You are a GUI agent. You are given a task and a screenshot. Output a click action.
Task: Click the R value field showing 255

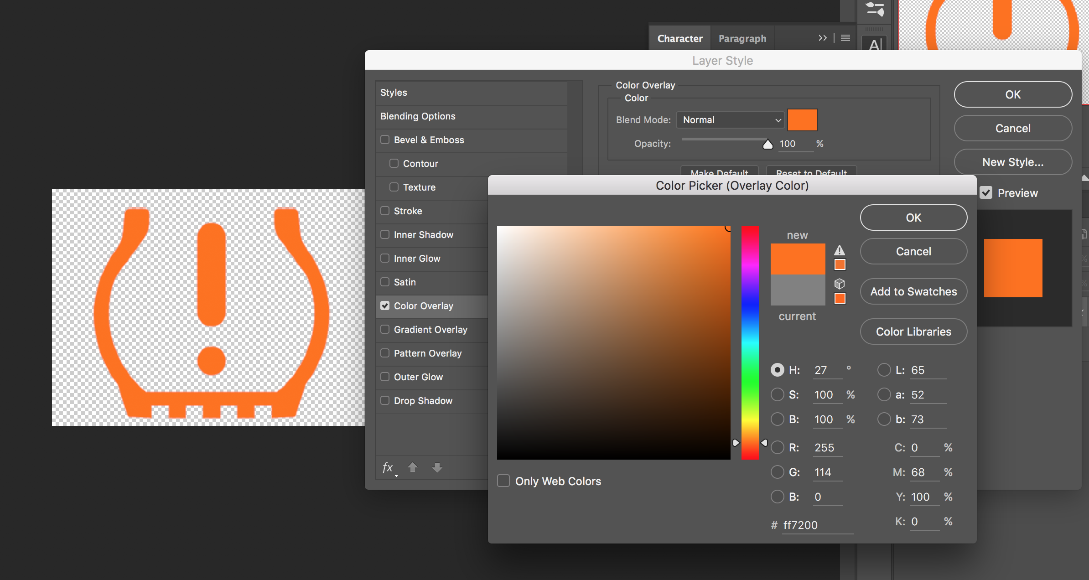pyautogui.click(x=828, y=447)
